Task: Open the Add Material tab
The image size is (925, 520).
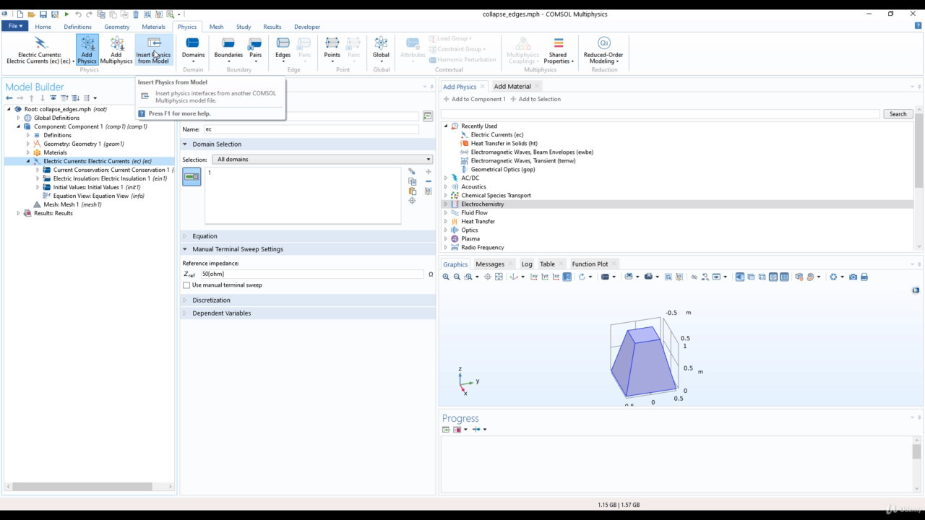Action: [x=512, y=87]
